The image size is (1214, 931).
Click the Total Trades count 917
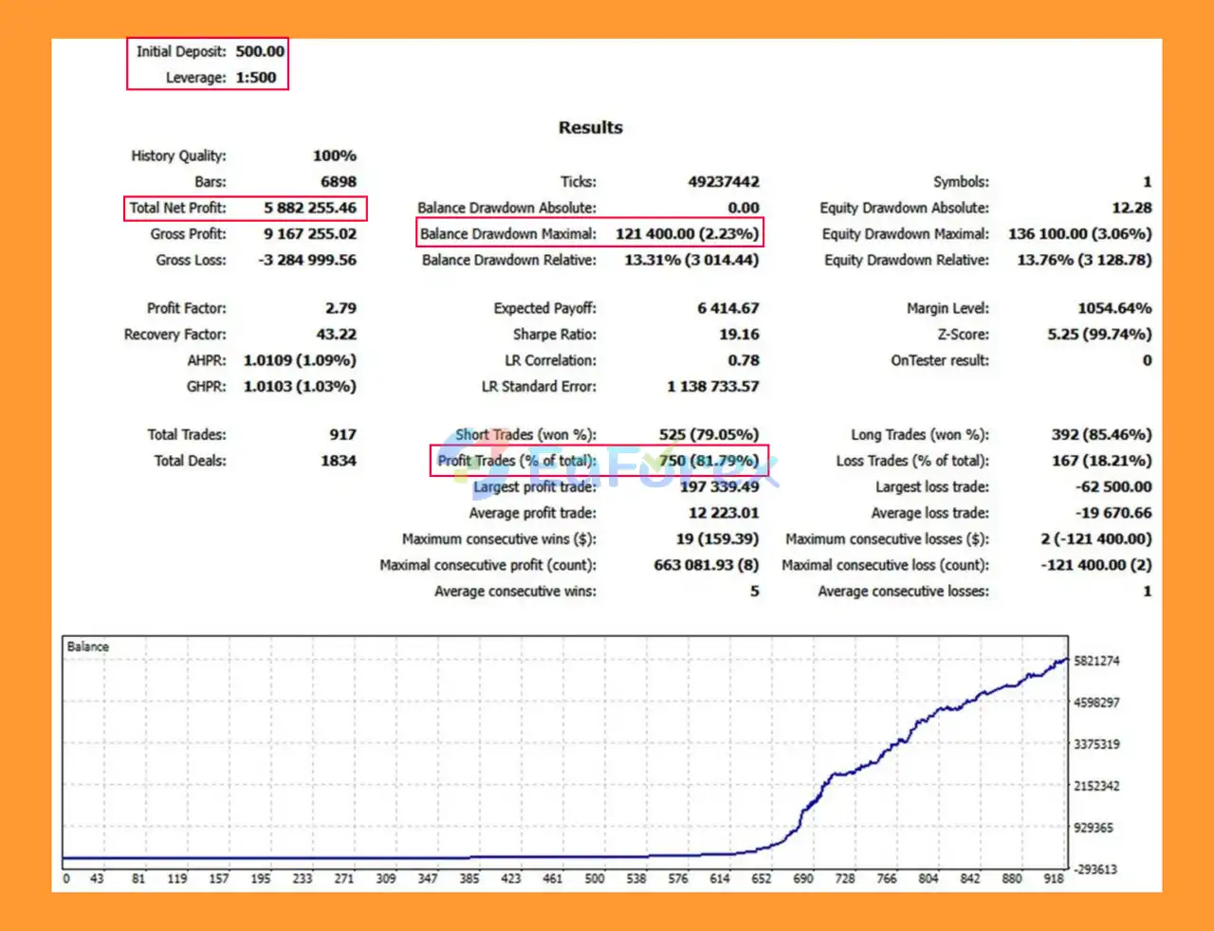click(342, 434)
